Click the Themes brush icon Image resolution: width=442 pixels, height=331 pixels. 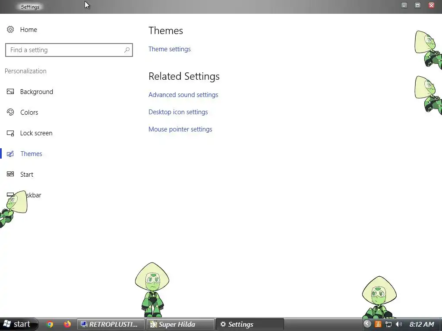(10, 154)
